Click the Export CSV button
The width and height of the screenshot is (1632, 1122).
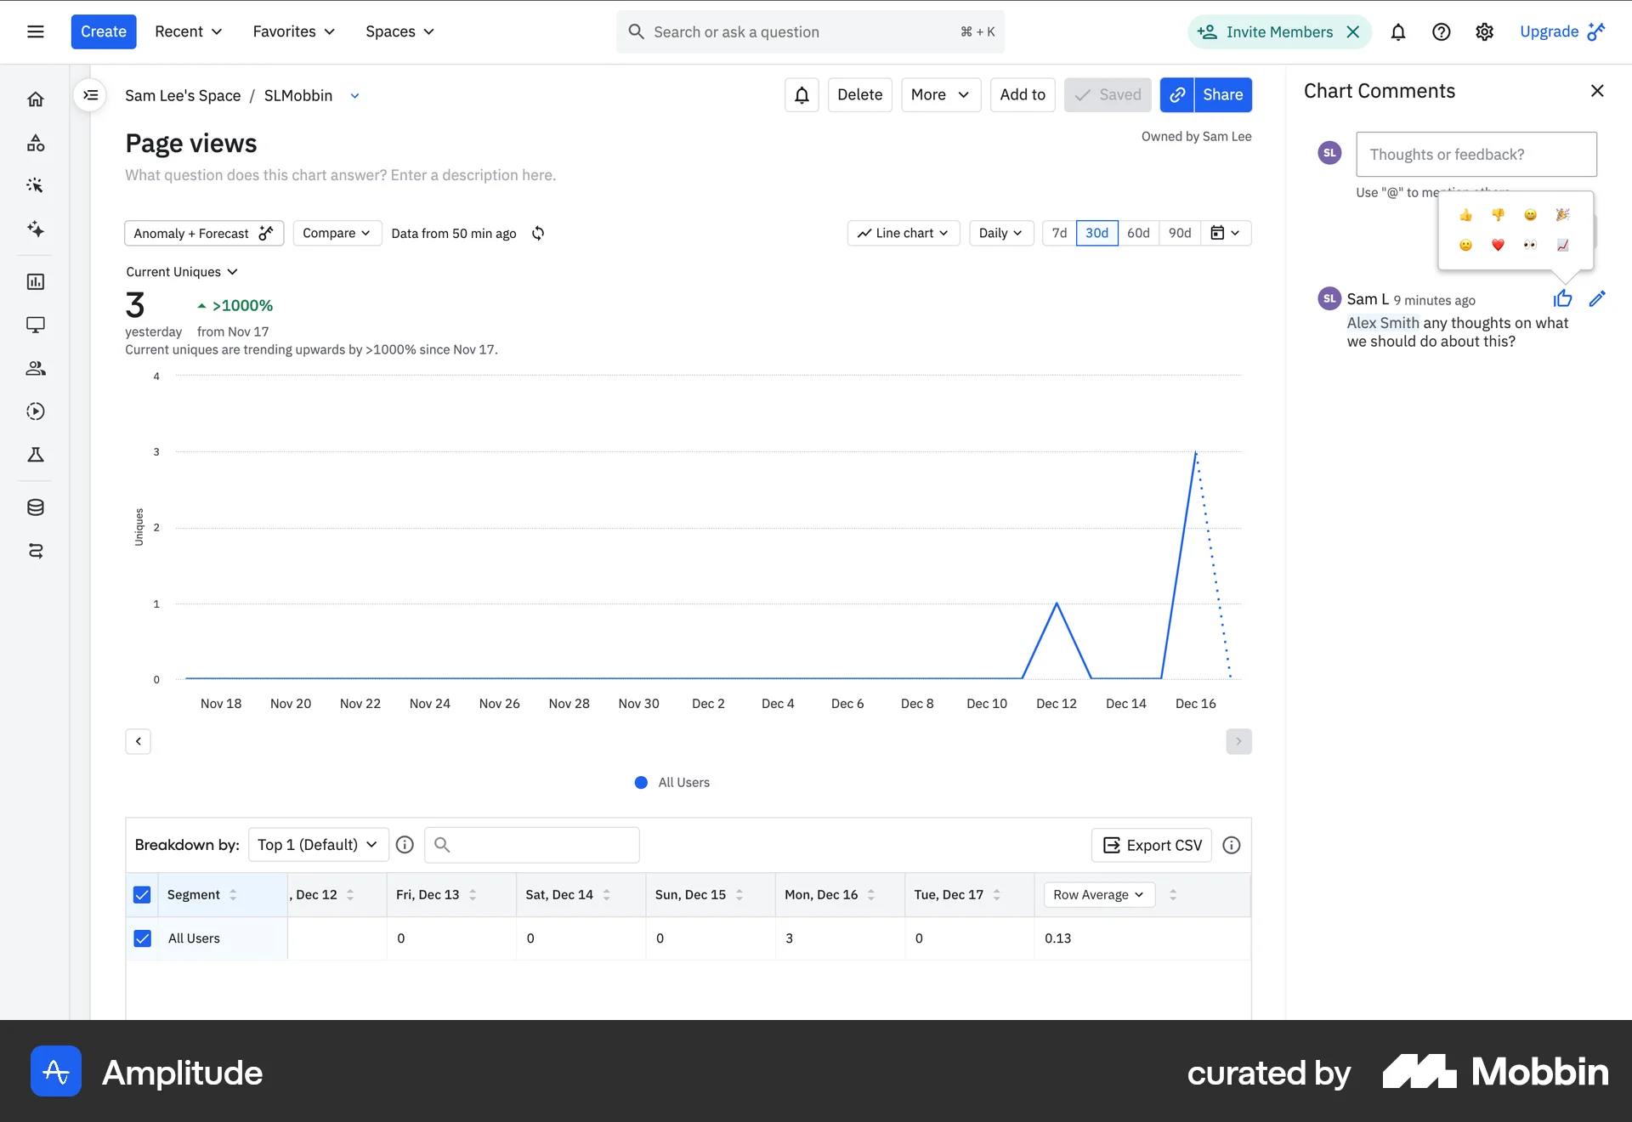(x=1151, y=845)
